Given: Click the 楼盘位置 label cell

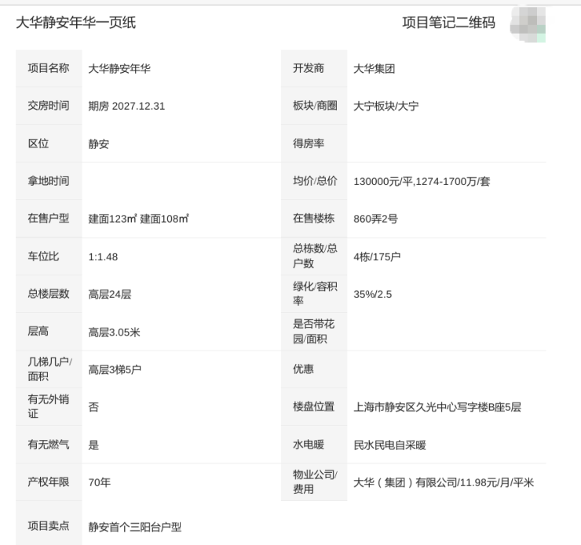Looking at the screenshot, I should coord(314,407).
